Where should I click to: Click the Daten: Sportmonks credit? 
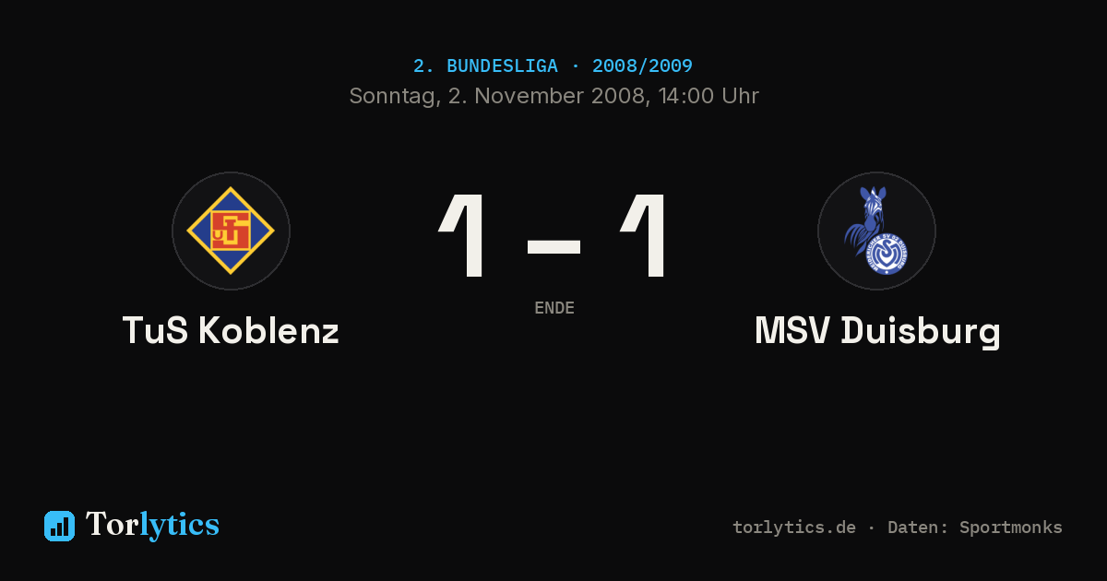(975, 528)
